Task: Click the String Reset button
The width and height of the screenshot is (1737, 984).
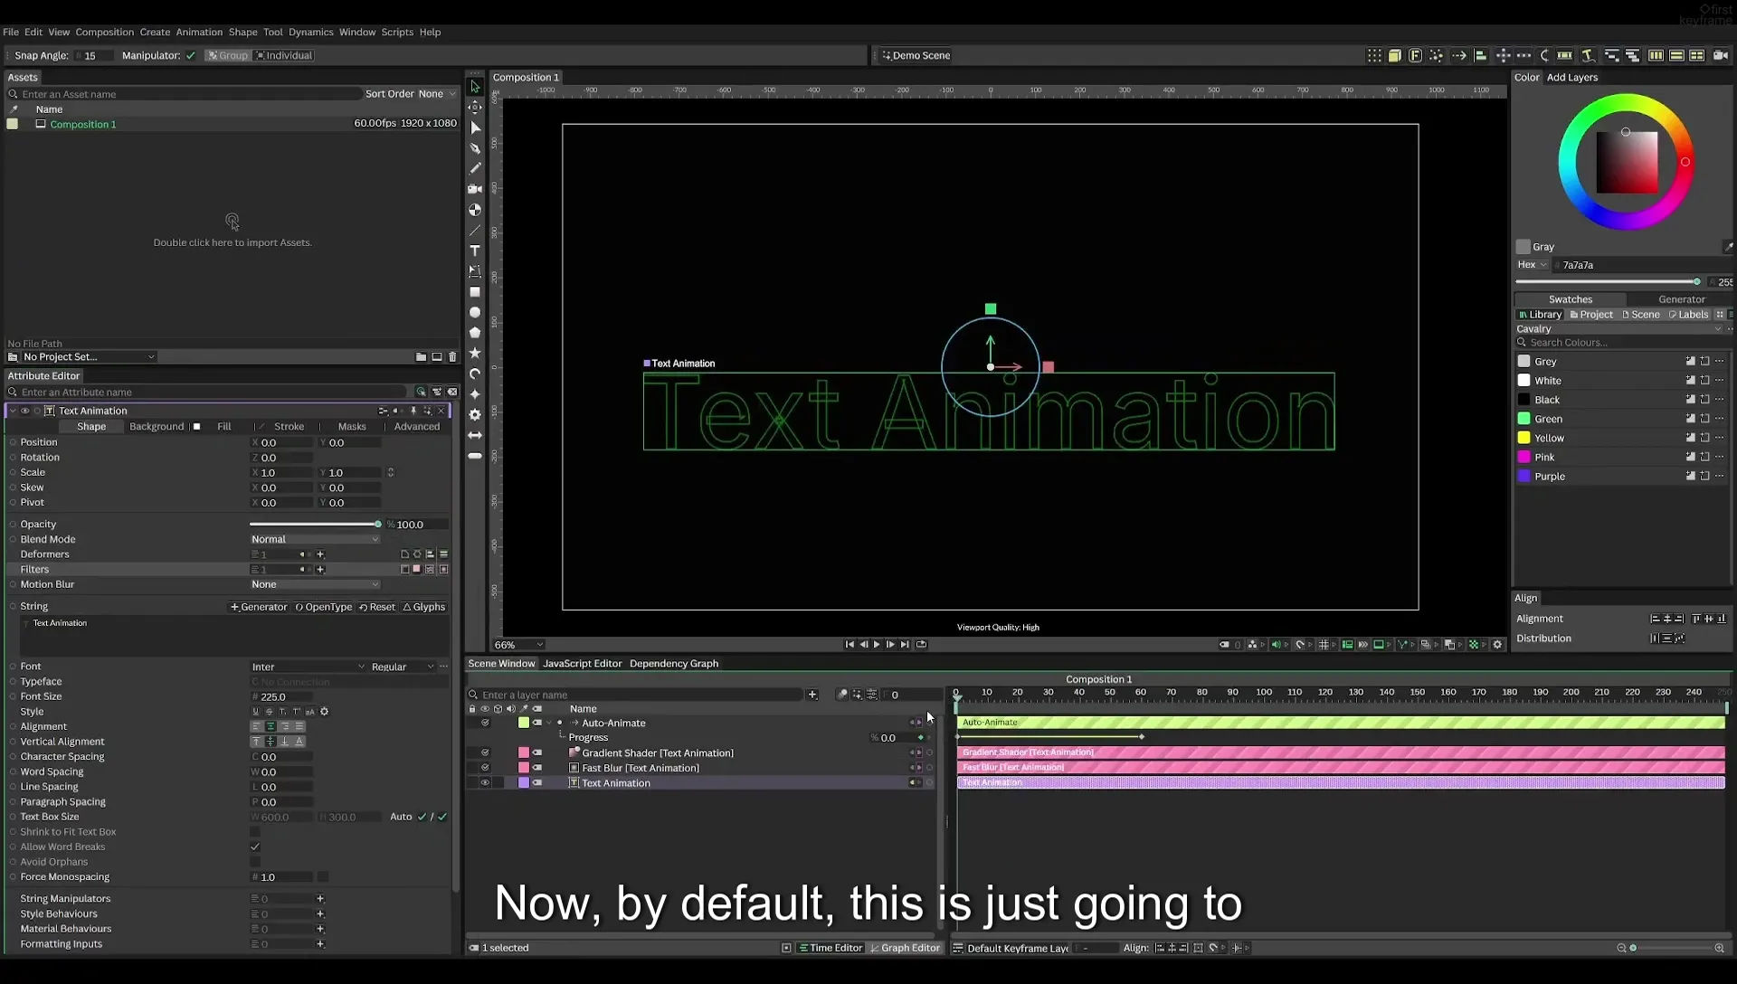Action: [x=377, y=607]
